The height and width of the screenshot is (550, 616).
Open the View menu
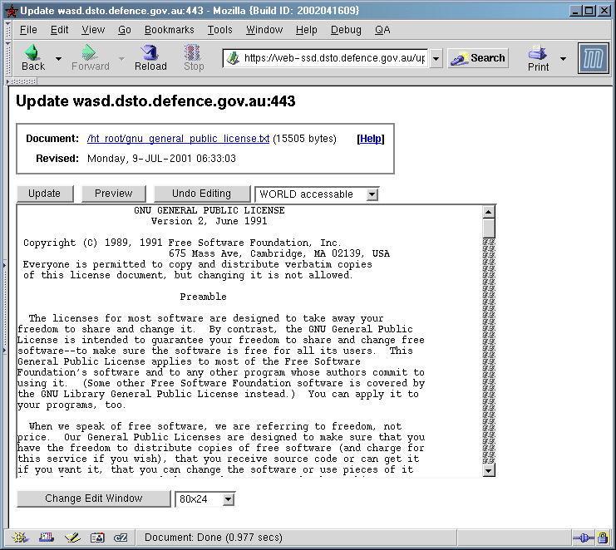93,30
